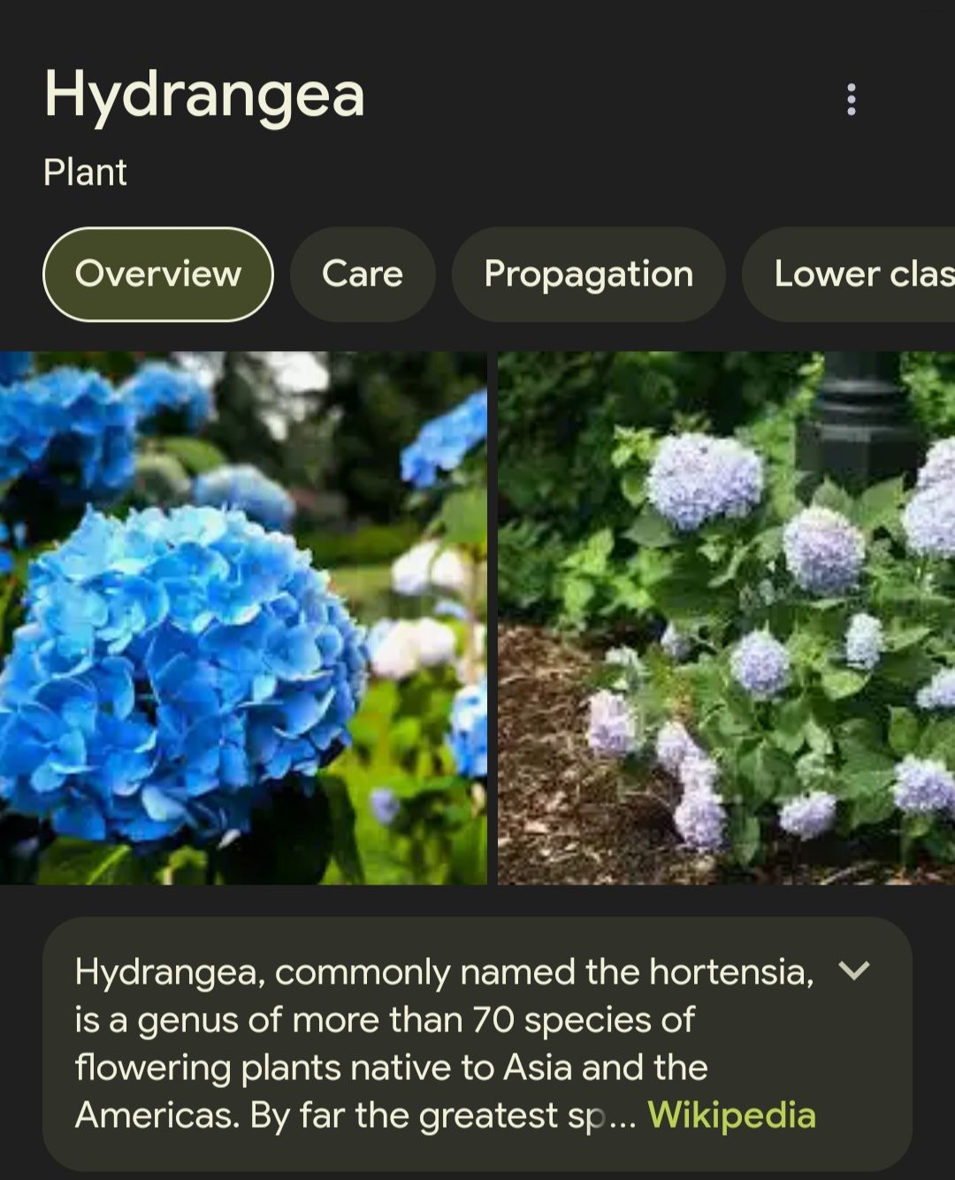Open the Propagation tab

pyautogui.click(x=589, y=274)
